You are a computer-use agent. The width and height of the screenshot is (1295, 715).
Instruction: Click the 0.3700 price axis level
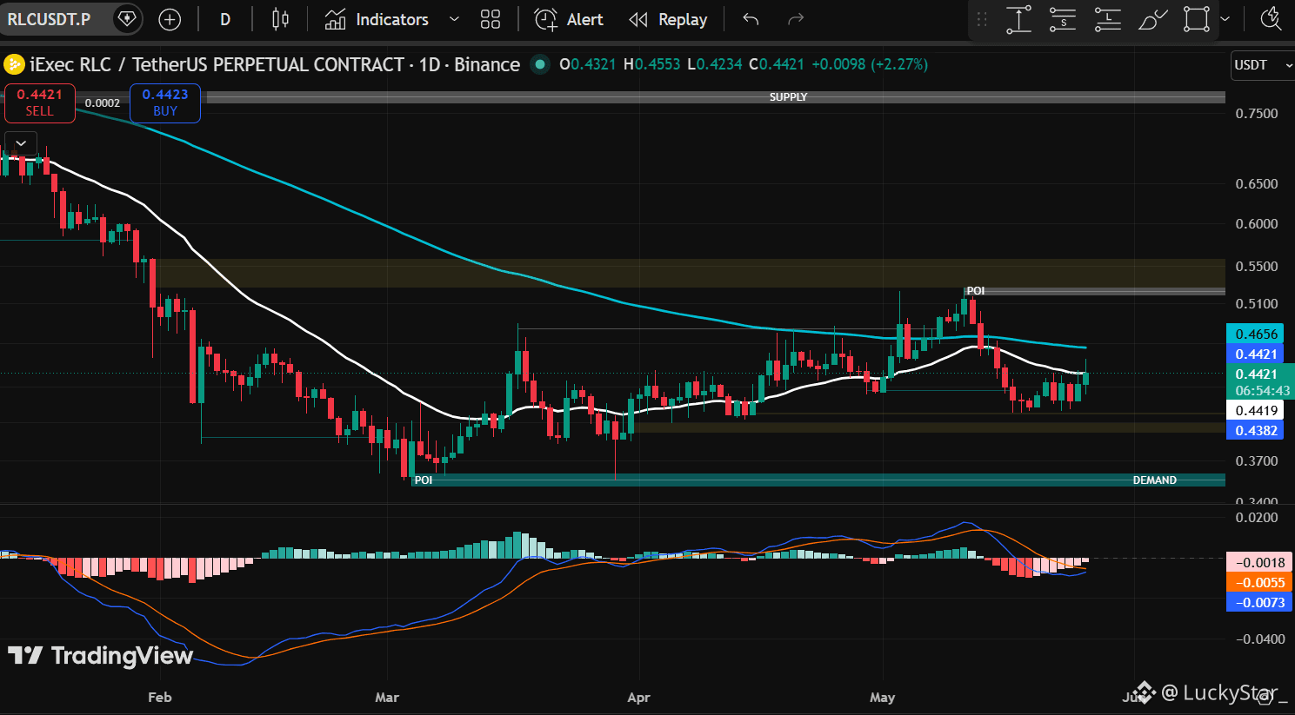click(1257, 461)
